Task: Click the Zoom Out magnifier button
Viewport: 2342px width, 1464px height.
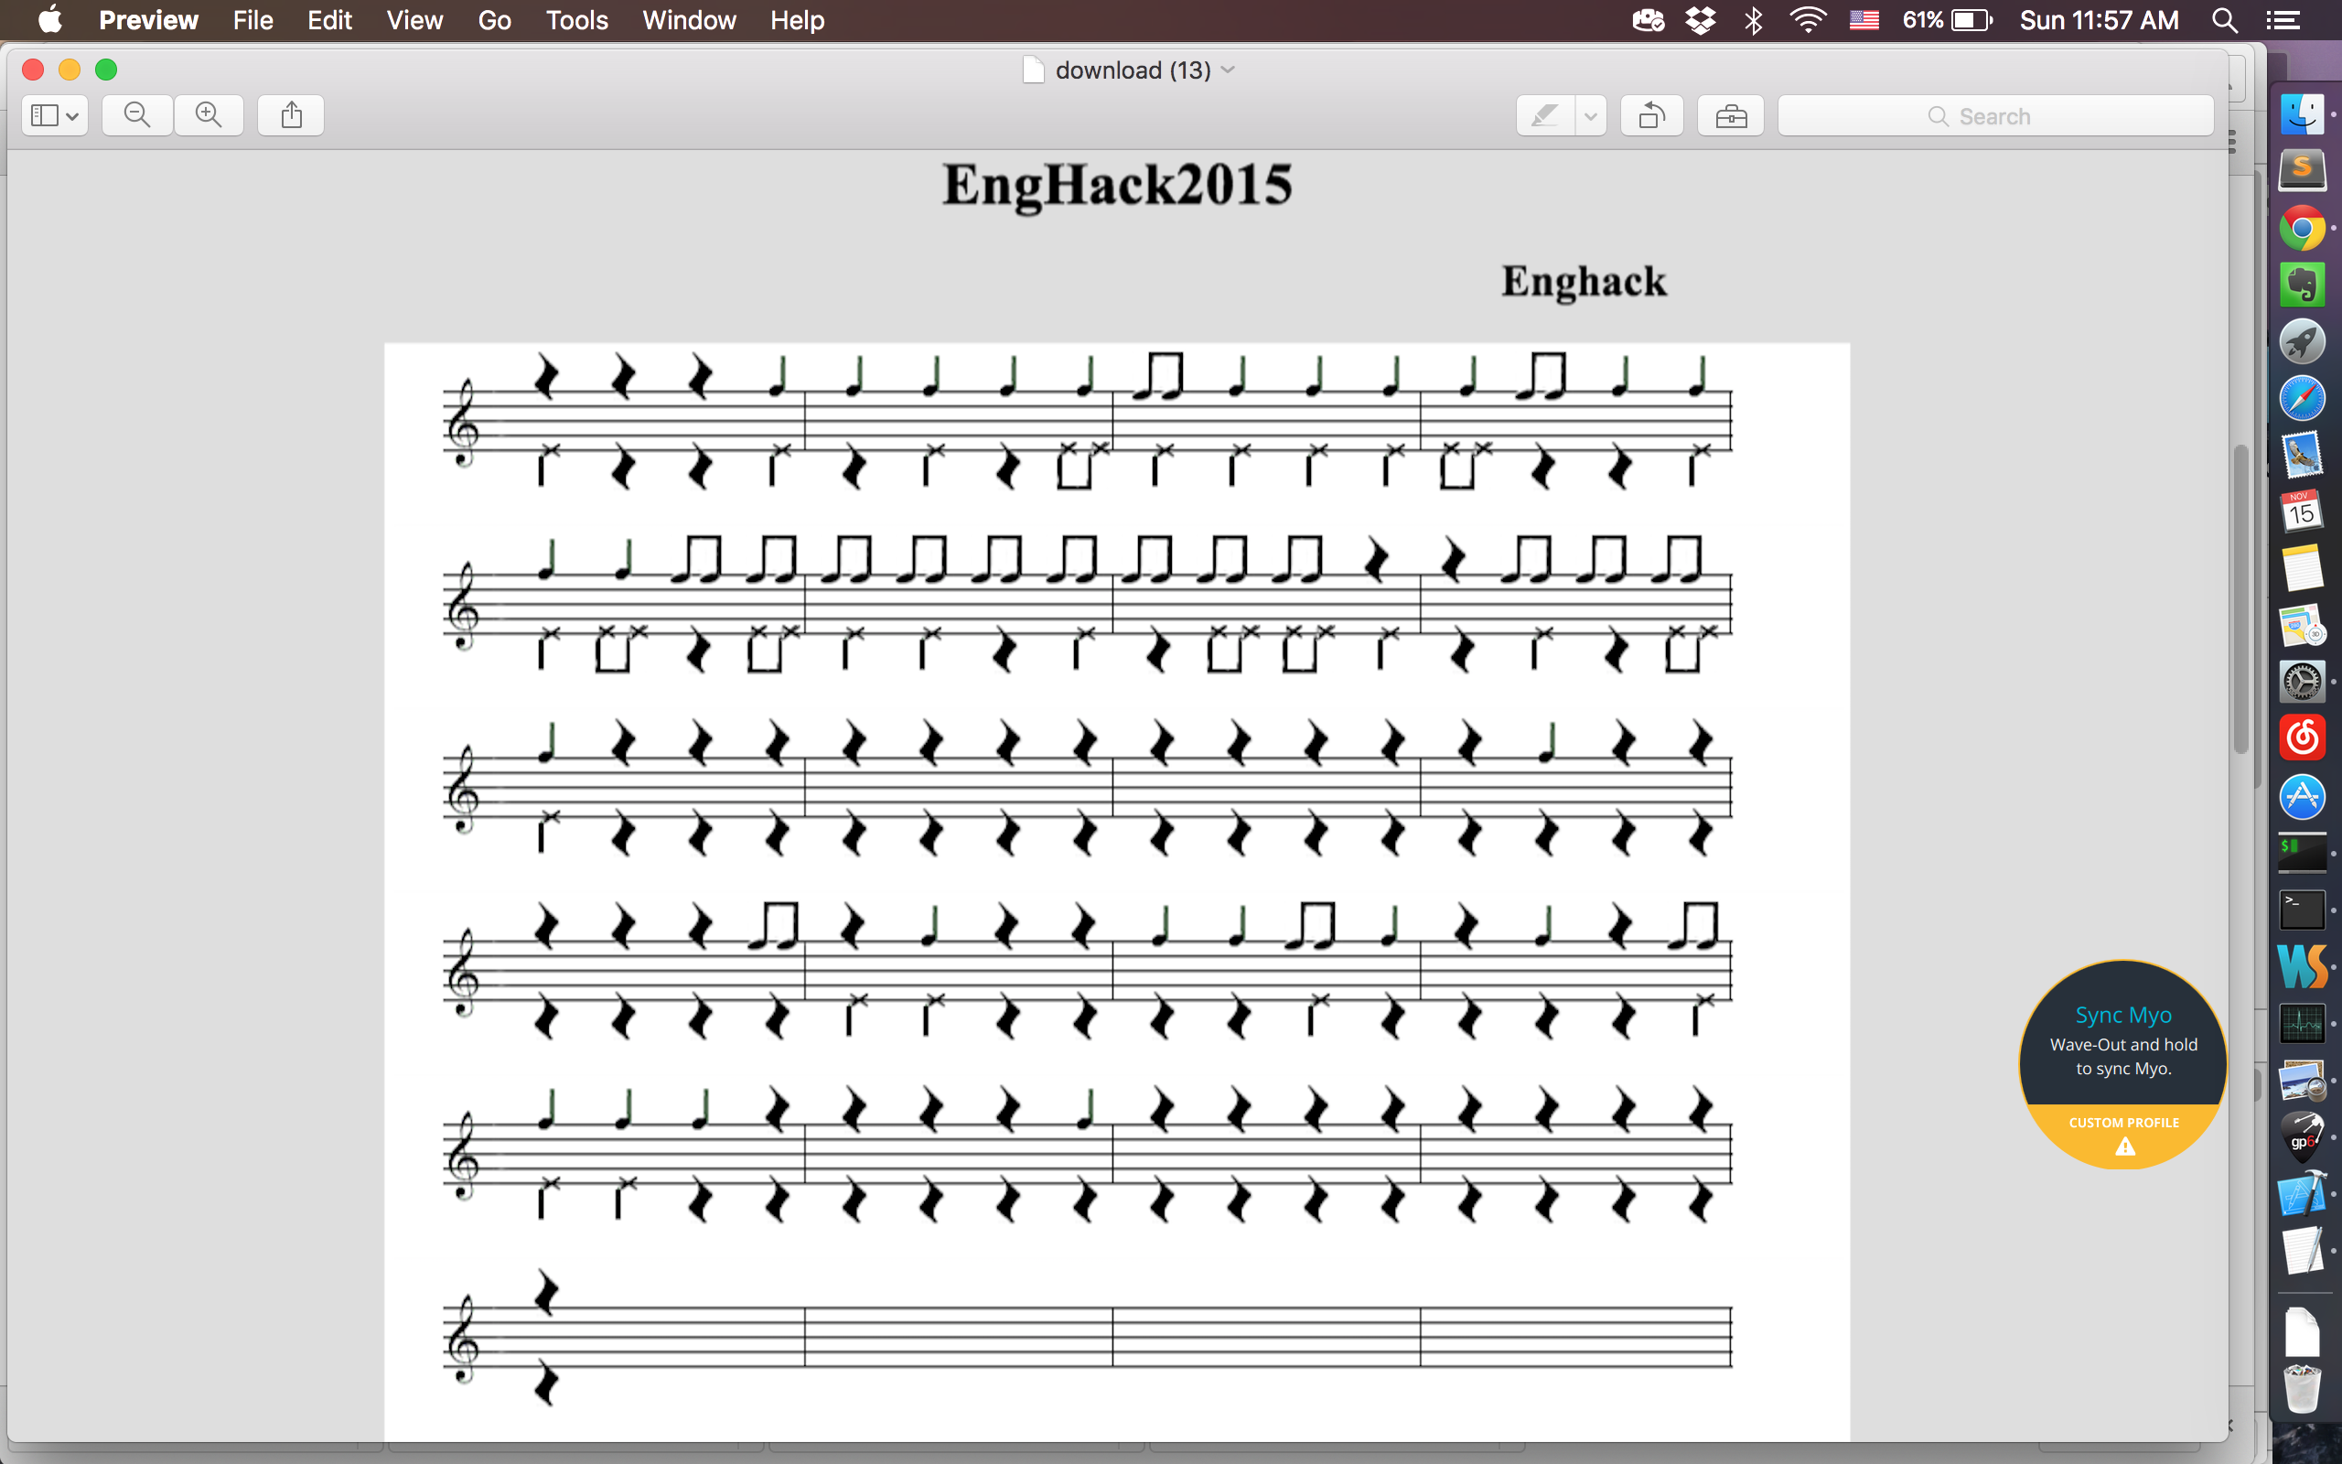Action: [x=136, y=115]
